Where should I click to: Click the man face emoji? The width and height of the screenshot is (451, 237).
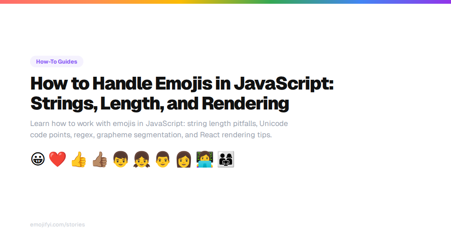pos(163,160)
